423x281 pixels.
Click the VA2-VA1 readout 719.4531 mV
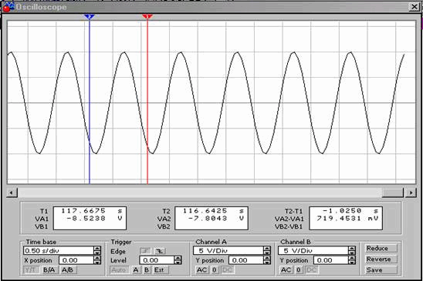coord(347,219)
